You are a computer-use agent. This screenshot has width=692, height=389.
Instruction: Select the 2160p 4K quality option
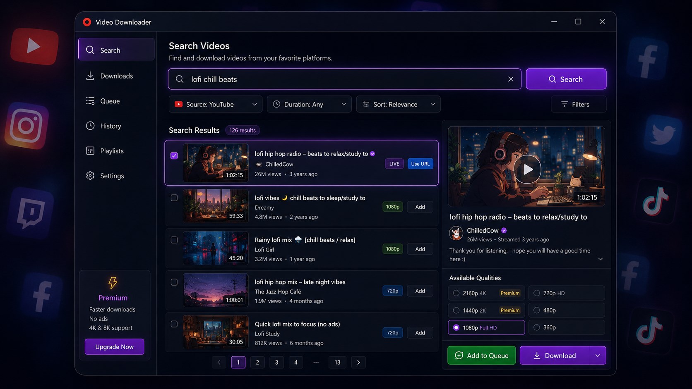(x=486, y=293)
